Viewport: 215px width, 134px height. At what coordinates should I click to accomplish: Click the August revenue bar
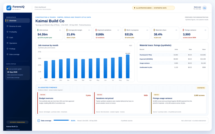120,68
